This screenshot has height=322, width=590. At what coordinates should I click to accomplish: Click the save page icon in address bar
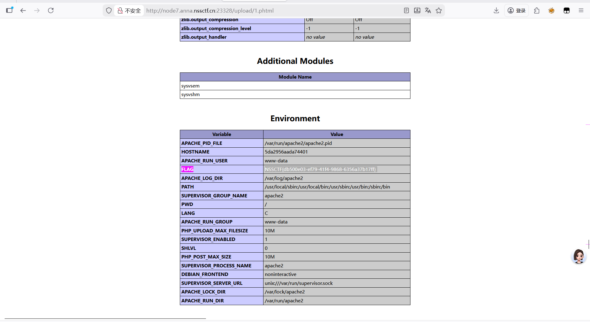(417, 10)
